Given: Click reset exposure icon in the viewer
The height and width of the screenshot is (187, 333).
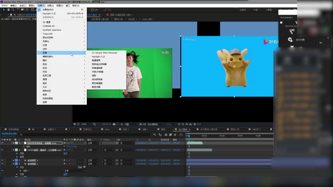Looking at the screenshot, I should click(195, 124).
